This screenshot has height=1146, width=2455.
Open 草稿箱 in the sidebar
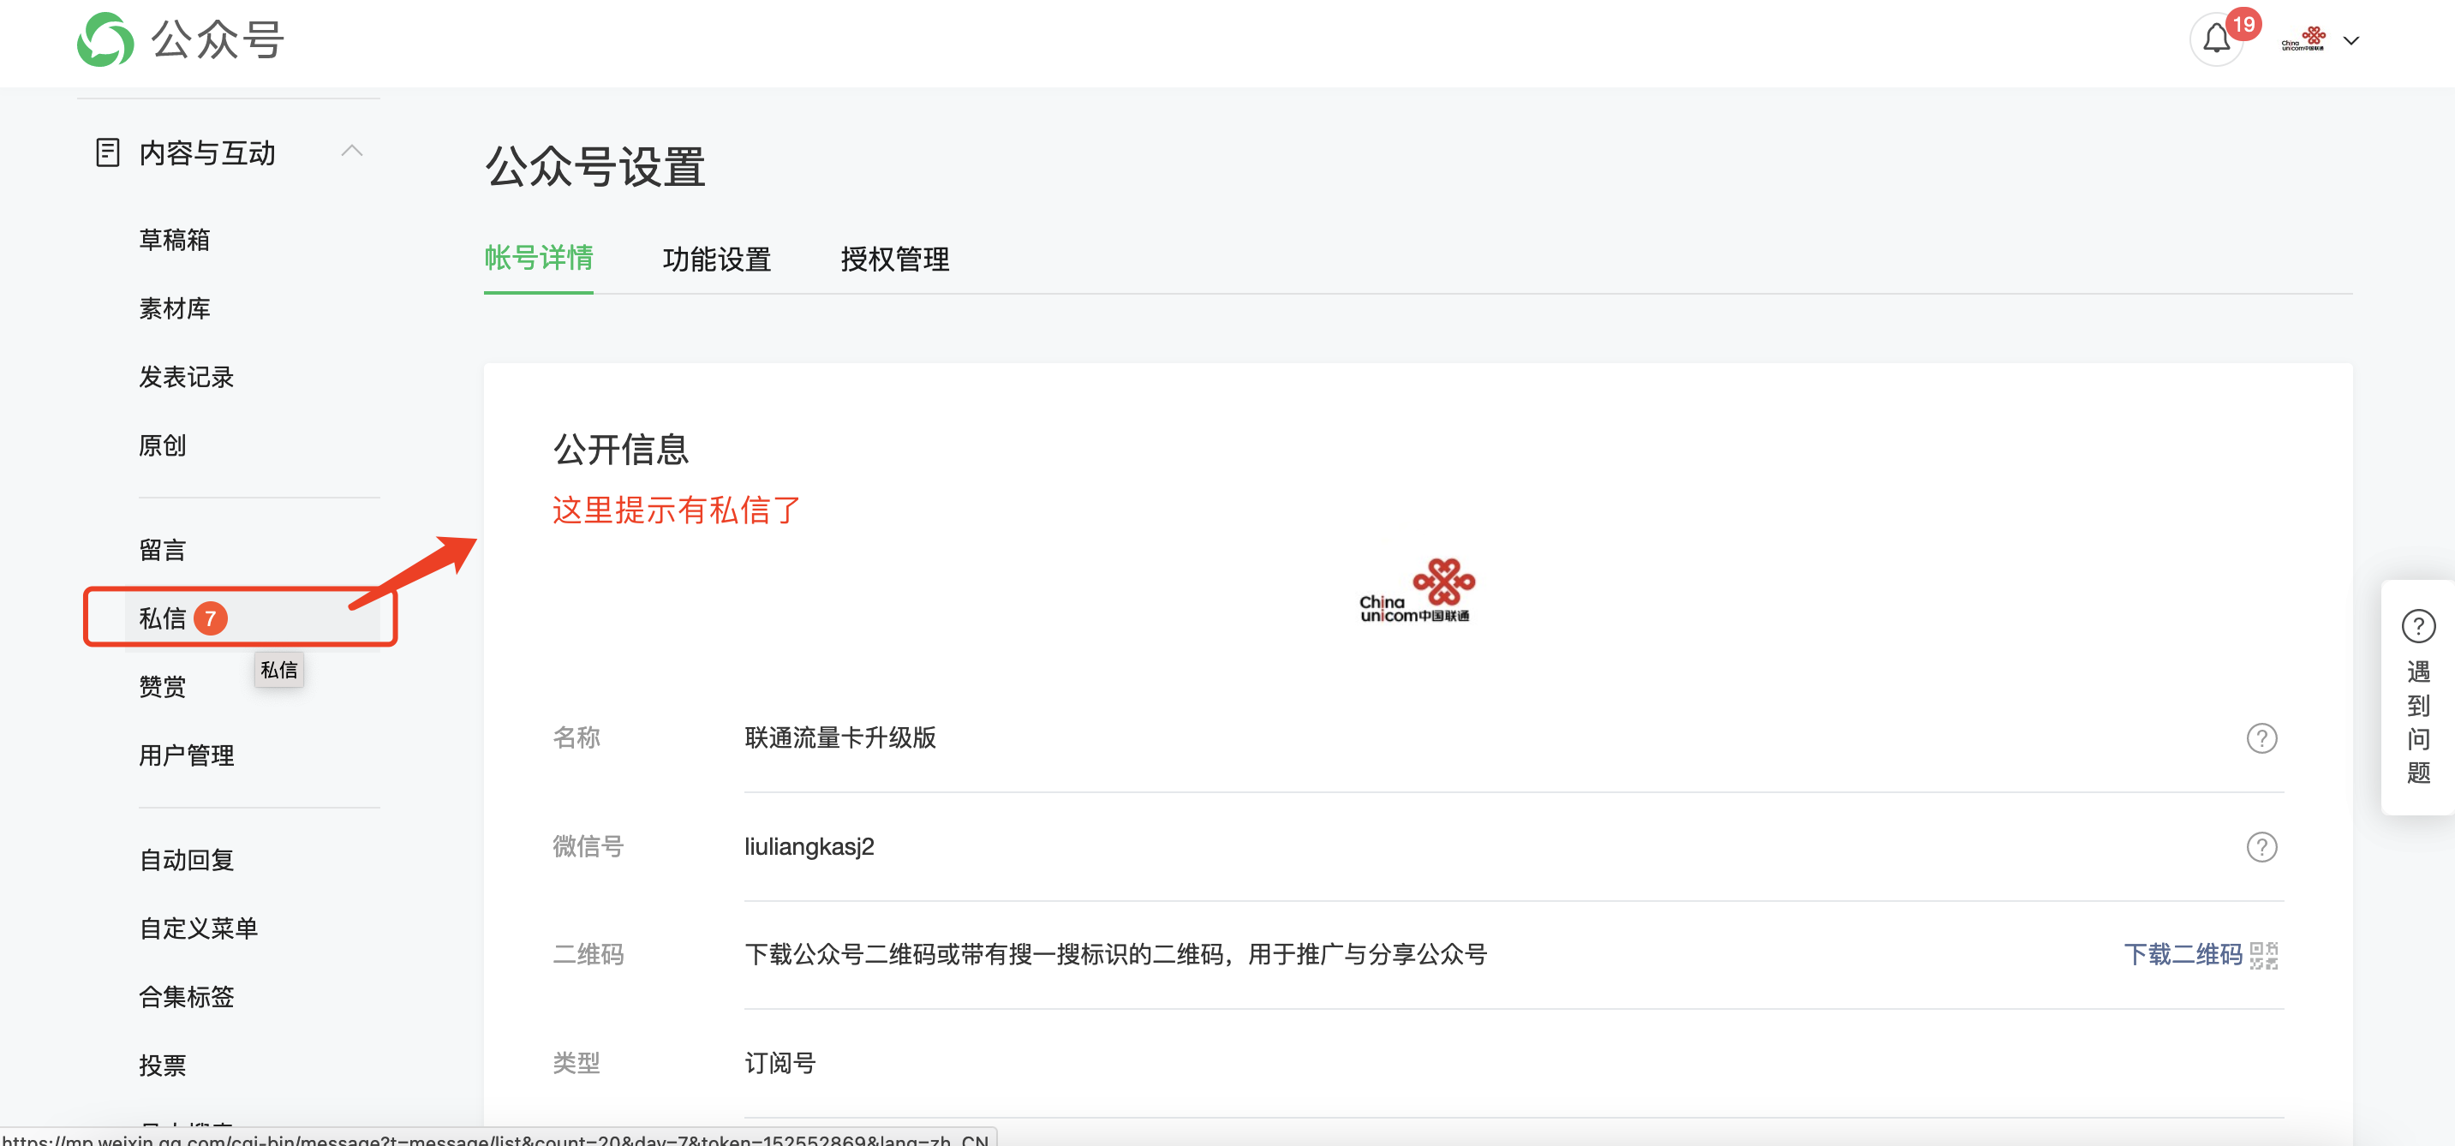click(175, 240)
